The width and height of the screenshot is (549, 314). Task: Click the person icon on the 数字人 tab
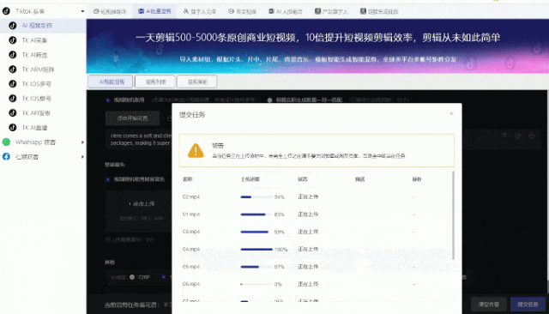pos(186,11)
